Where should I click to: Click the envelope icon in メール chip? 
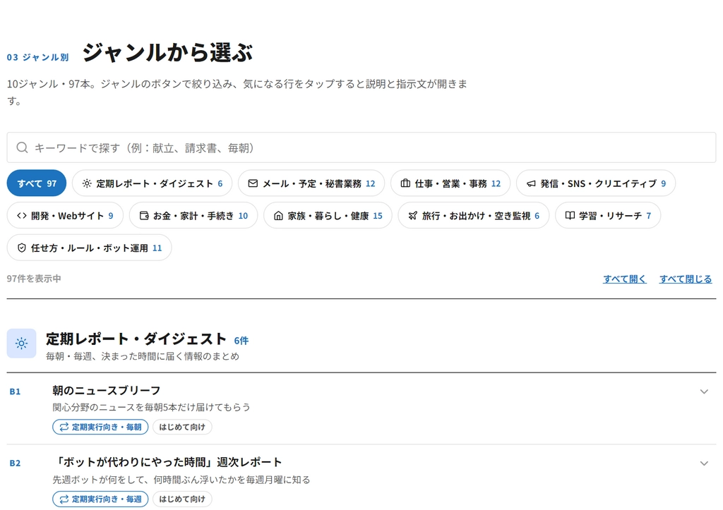[253, 183]
